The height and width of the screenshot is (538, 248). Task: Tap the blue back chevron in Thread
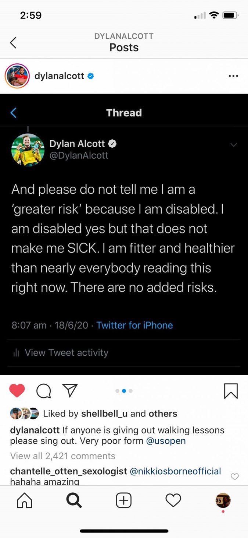point(14,113)
